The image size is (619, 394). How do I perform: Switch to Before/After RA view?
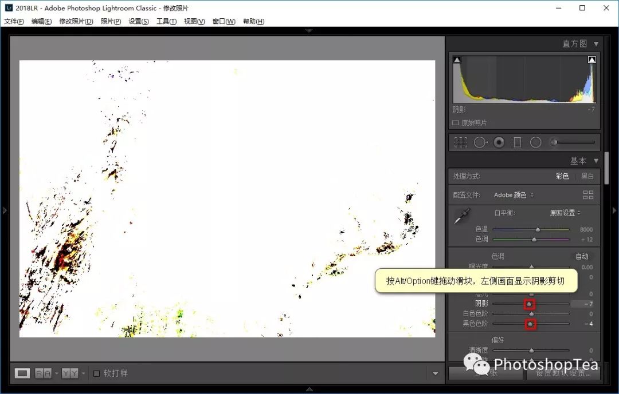44,373
